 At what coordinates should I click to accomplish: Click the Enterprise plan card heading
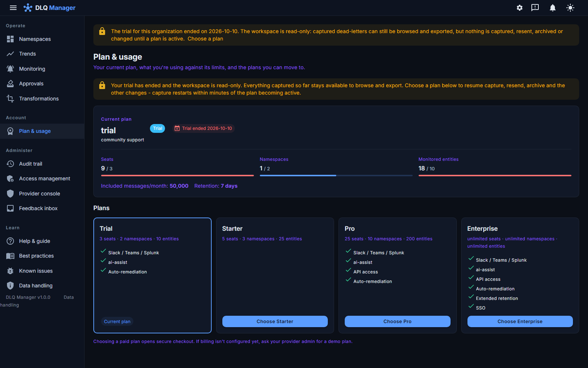482,229
